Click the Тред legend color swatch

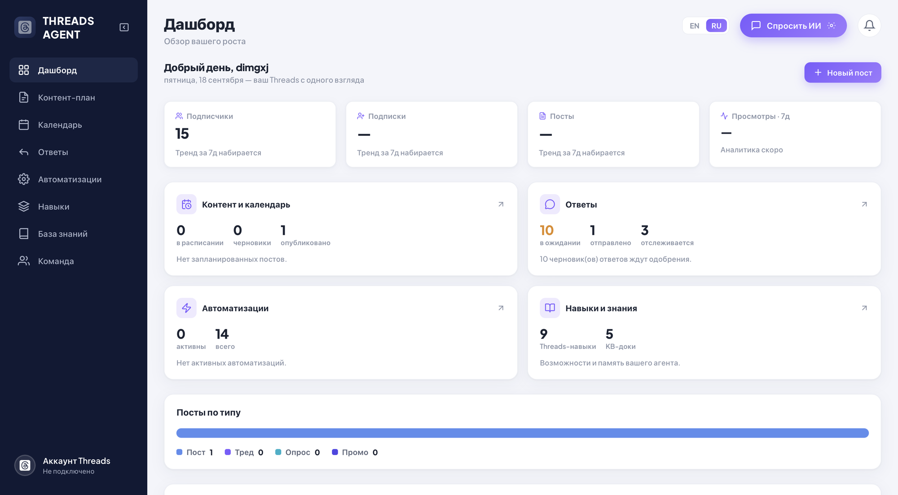[228, 452]
